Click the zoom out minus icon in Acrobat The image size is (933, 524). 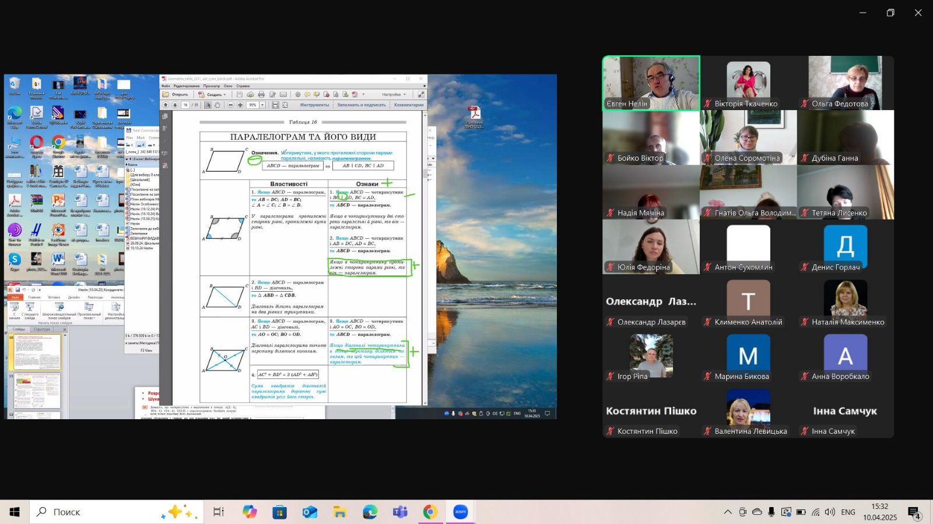(x=231, y=105)
